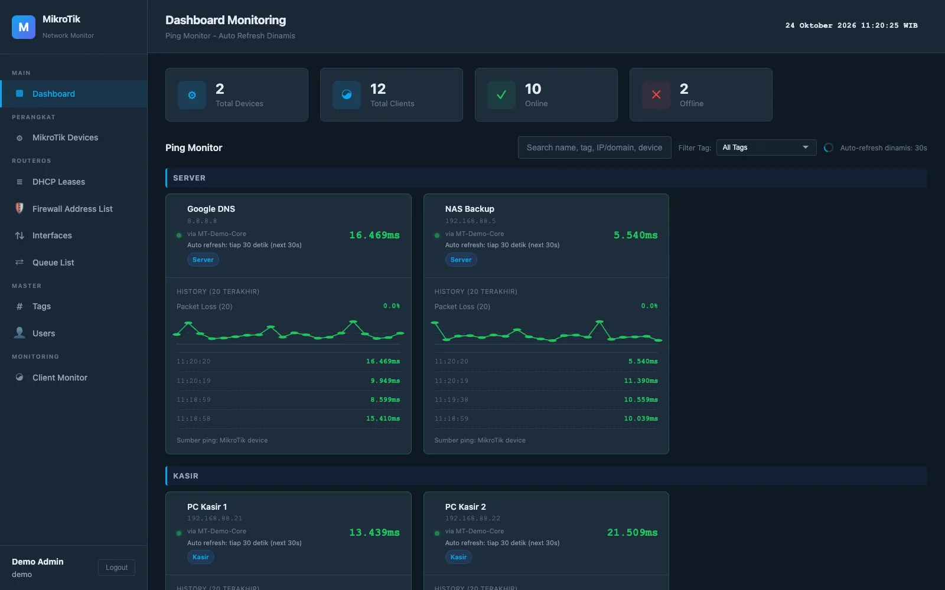The image size is (945, 590).
Task: Click the Total Clients pie icon
Action: point(347,95)
